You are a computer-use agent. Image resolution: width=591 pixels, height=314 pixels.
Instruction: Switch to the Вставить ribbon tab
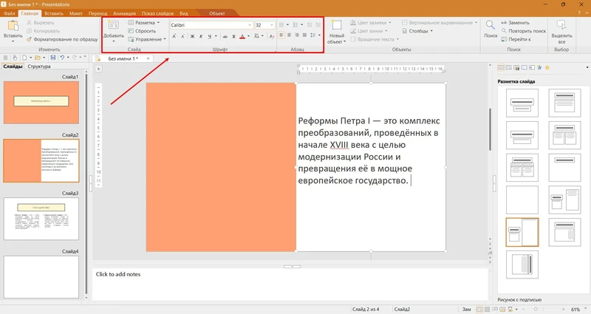click(x=54, y=13)
